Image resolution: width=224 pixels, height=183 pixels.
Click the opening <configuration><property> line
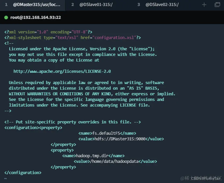(33, 128)
